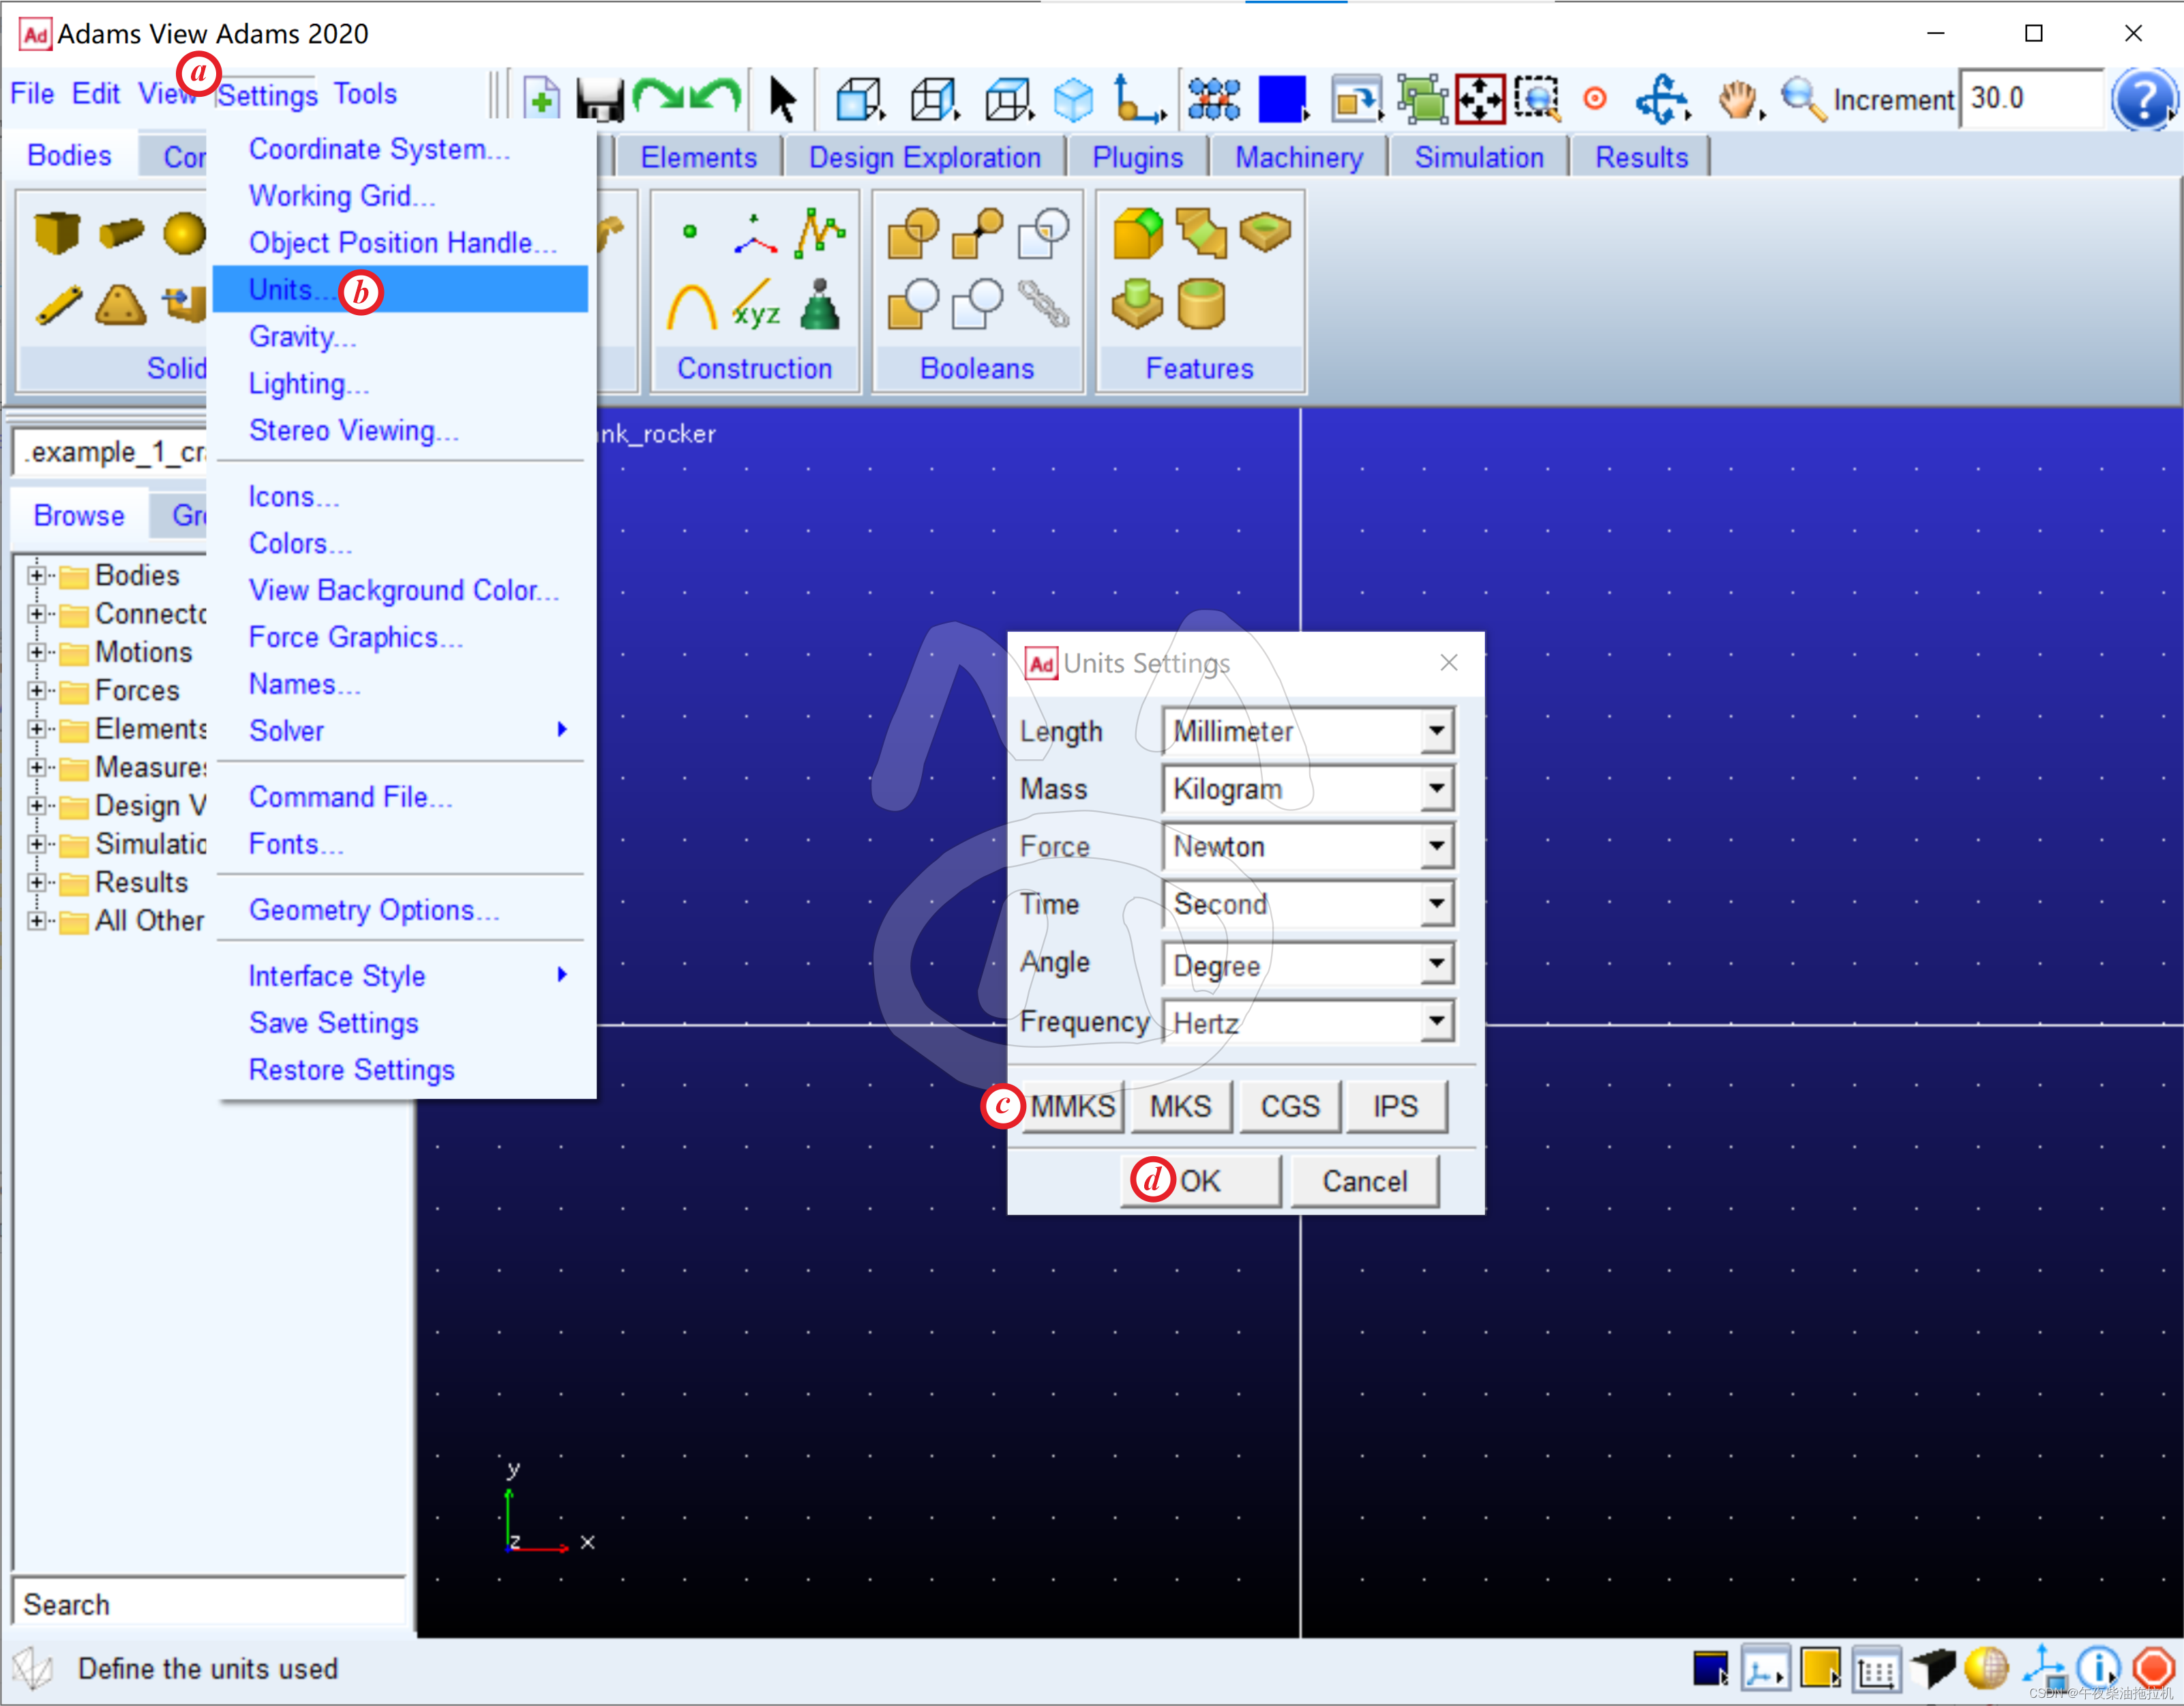Click the Search box in browser panel
2184x1706 pixels.
pos(210,1604)
